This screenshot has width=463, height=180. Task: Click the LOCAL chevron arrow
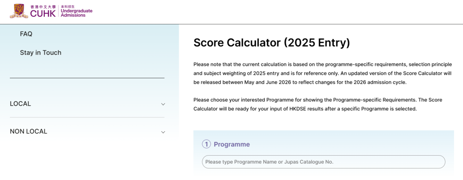pos(163,104)
